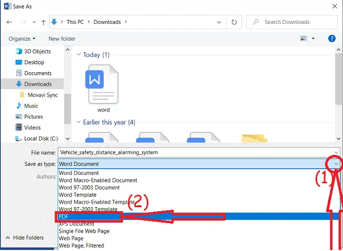Select 3D Objects in the navigation pane
Viewport: 343px width, 251px height.
(33, 51)
